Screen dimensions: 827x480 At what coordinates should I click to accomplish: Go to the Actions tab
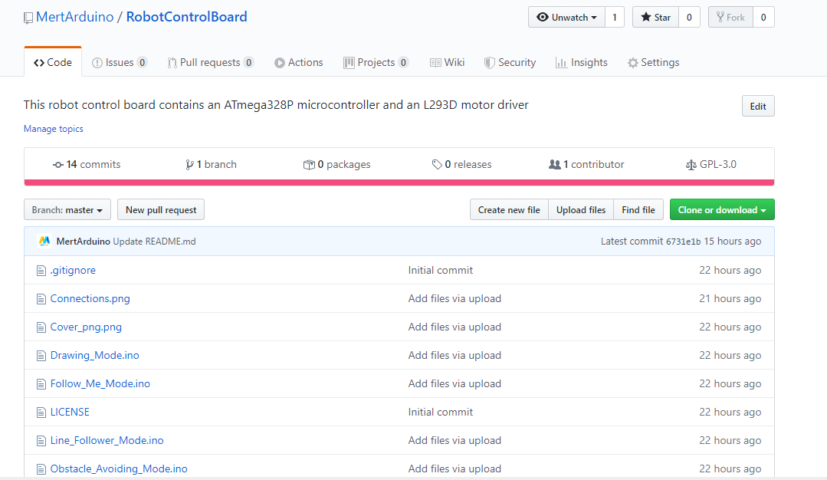[298, 62]
